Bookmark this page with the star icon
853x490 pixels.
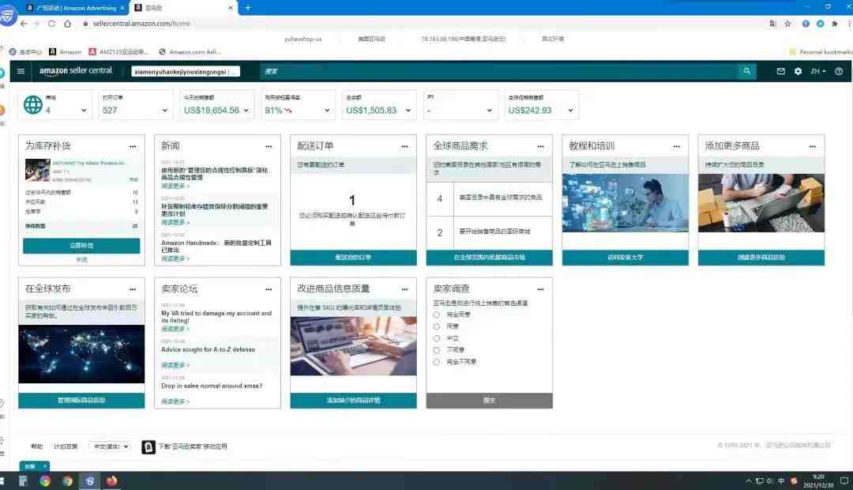pos(787,24)
